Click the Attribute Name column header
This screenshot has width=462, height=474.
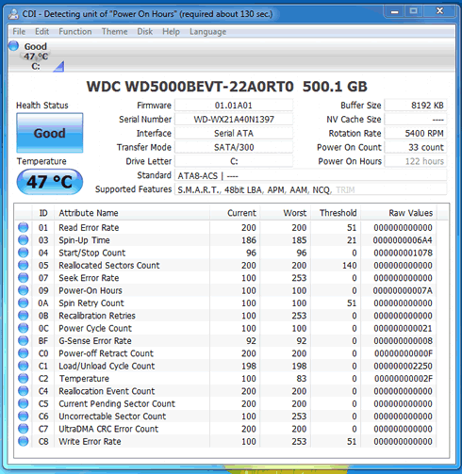tap(132, 213)
